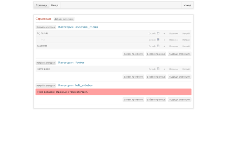
Task: Select the lvl2 page name
Action: 43,39
